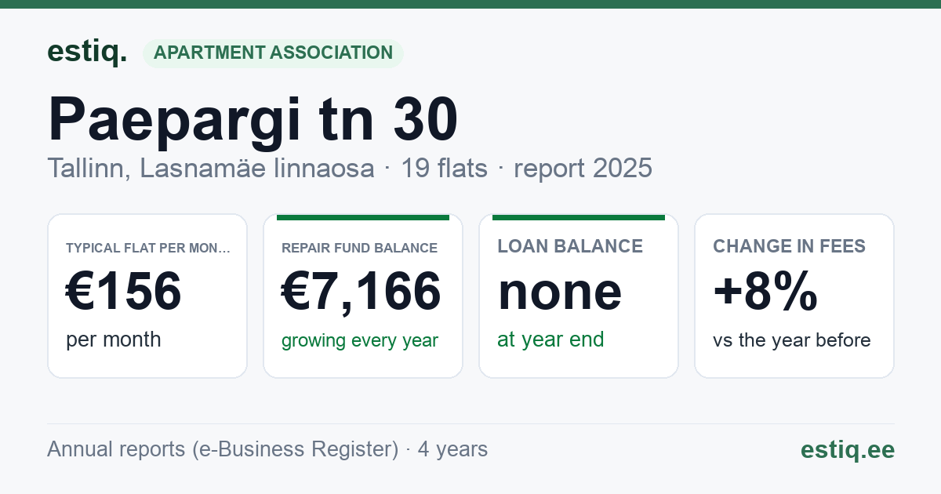Click the €7,166 value
This screenshot has width=941, height=494.
point(362,292)
